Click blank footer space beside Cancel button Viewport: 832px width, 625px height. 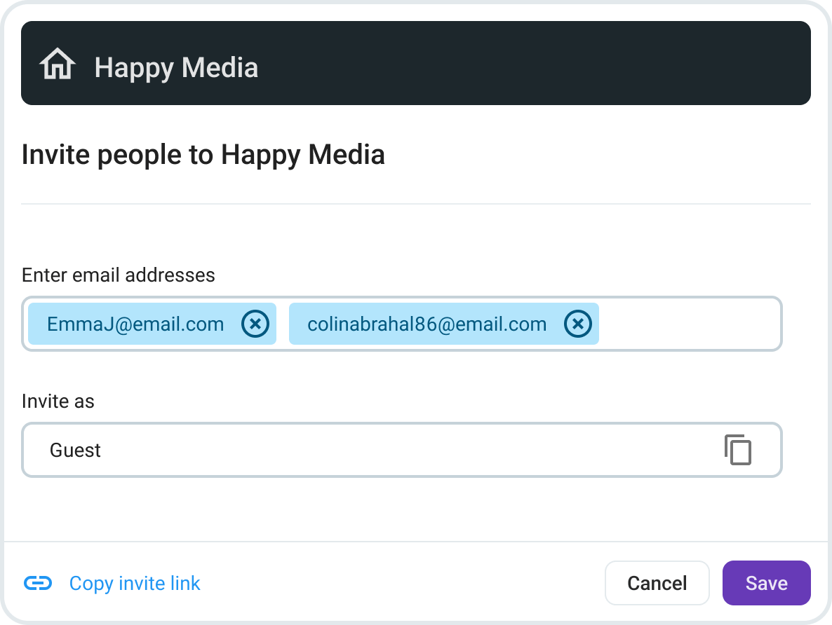point(403,583)
